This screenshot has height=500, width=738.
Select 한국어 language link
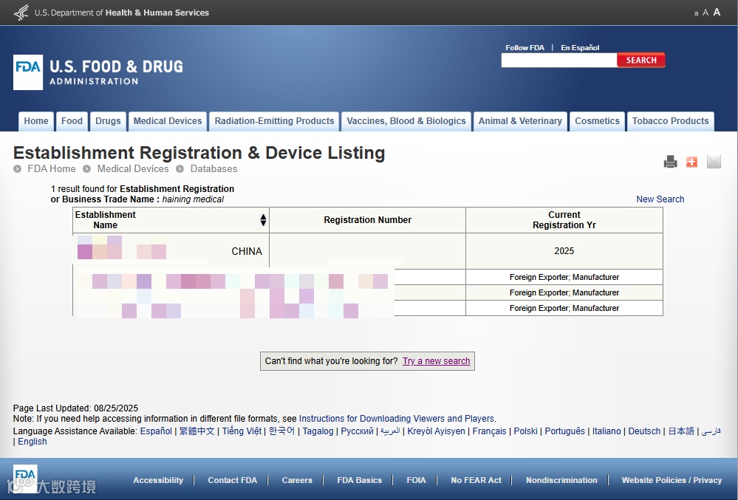[281, 431]
